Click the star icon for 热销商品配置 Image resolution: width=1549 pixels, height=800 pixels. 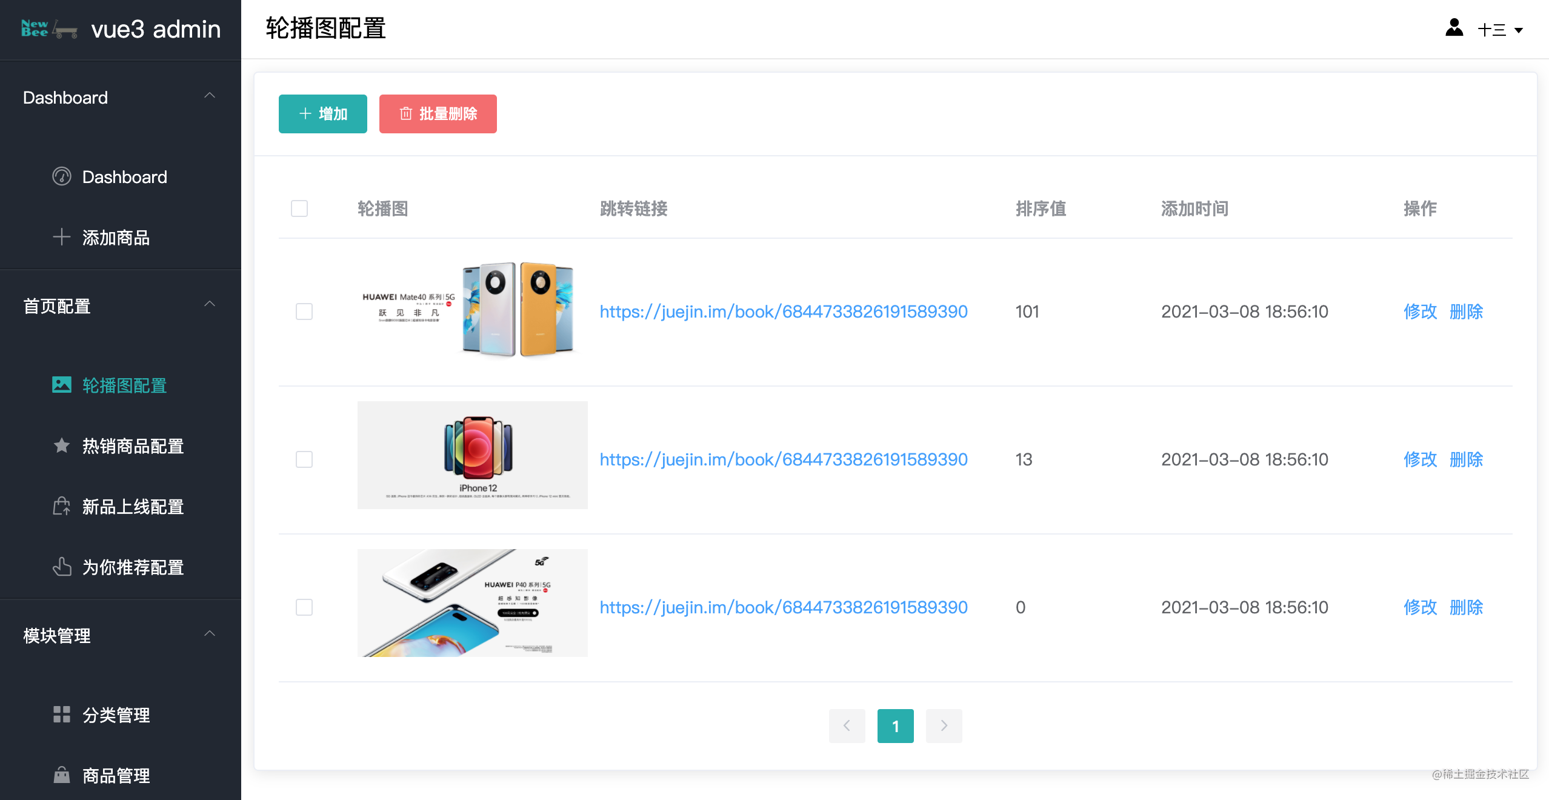tap(62, 445)
